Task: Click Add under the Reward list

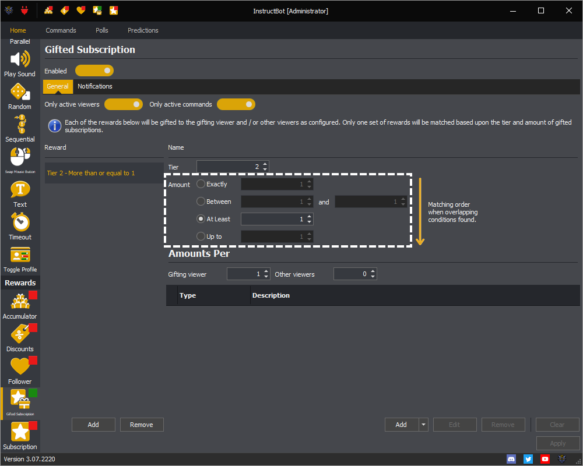Action: 93,425
